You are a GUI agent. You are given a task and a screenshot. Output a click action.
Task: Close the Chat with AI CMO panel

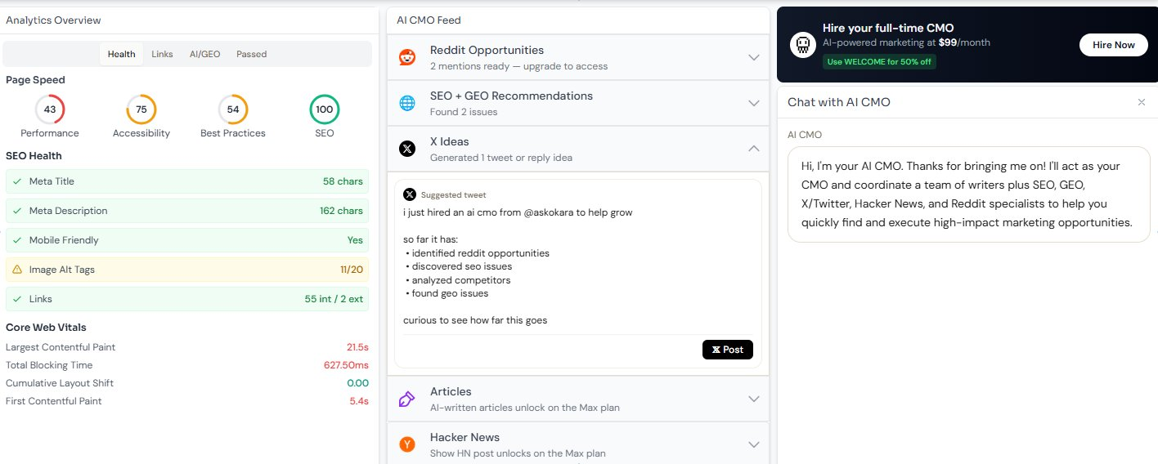click(x=1142, y=102)
